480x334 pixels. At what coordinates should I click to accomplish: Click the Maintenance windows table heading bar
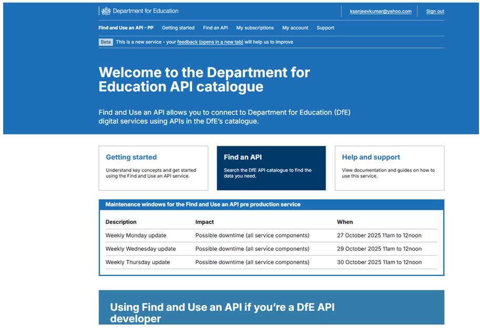271,204
